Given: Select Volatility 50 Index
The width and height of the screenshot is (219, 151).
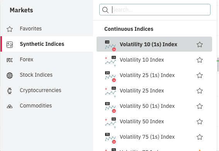Looking at the screenshot, I should click(154, 121).
